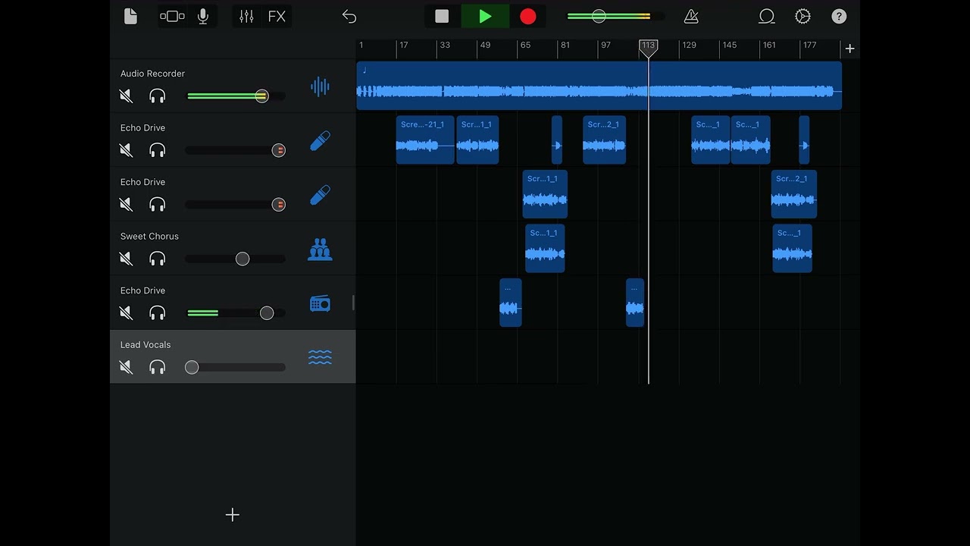This screenshot has width=970, height=546.
Task: Solo the Echo Drive radio track
Action: [157, 313]
